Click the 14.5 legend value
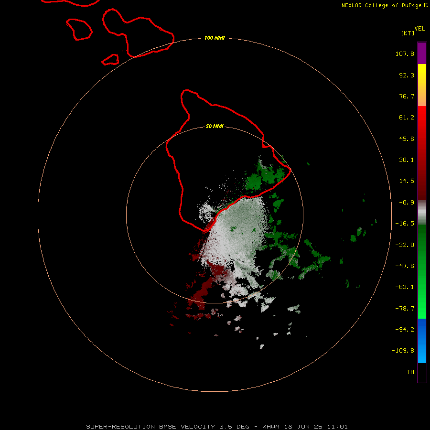 [x=407, y=181]
